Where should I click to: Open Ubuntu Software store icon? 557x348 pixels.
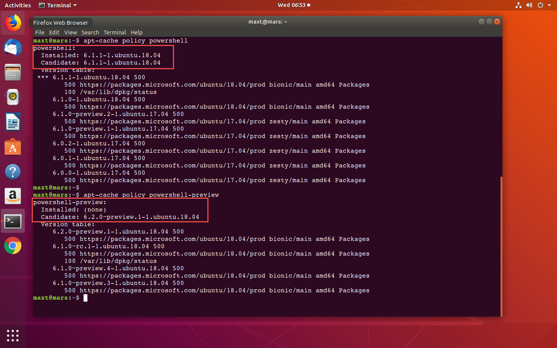point(13,147)
